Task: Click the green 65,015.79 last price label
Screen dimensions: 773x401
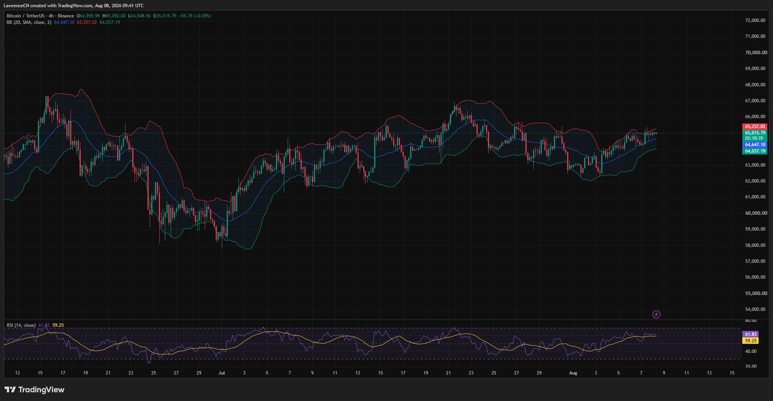Action: (754, 133)
